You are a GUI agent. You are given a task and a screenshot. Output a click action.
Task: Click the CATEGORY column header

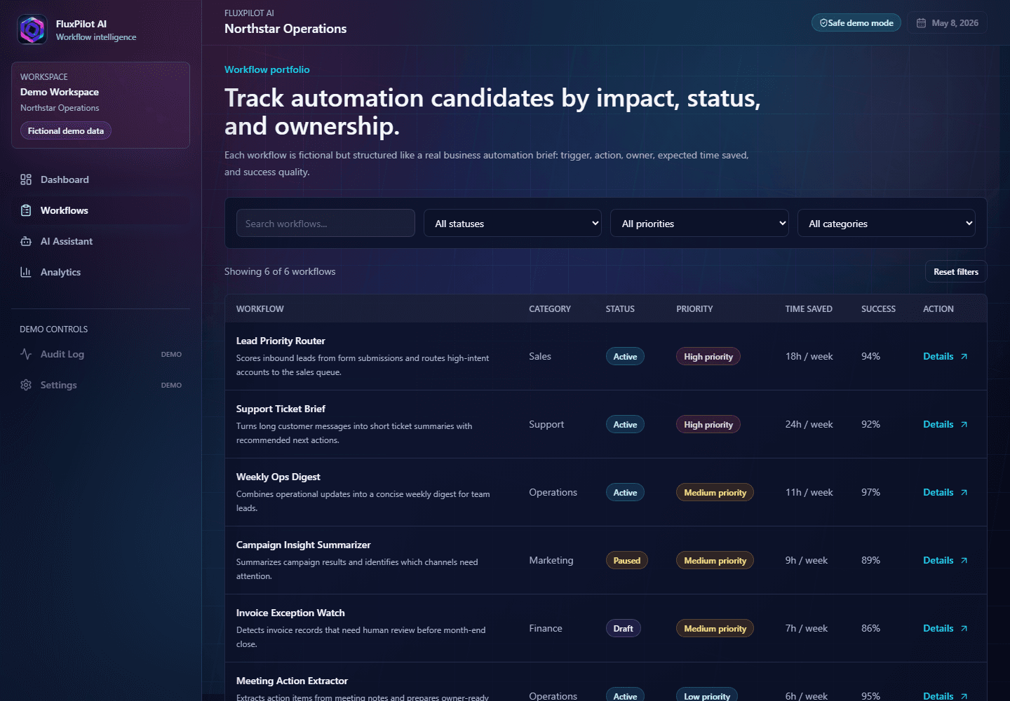550,309
